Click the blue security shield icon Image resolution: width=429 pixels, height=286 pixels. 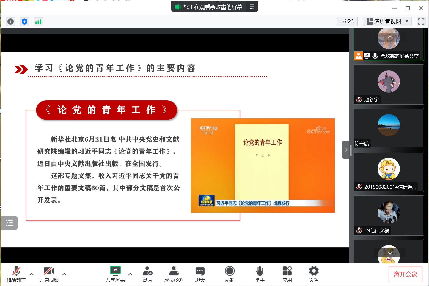point(24,22)
